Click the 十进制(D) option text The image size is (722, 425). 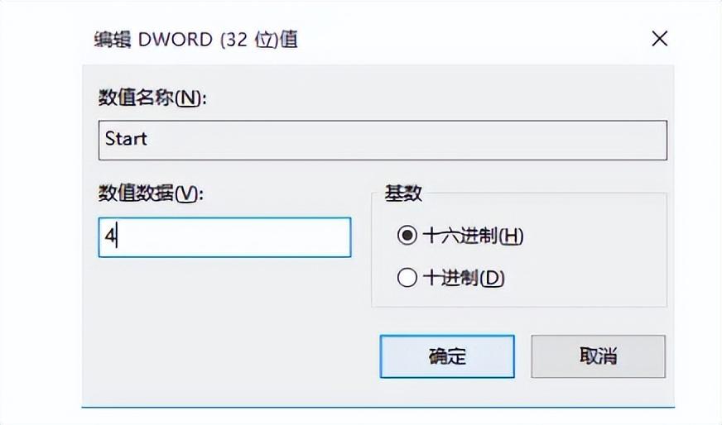[x=464, y=278]
